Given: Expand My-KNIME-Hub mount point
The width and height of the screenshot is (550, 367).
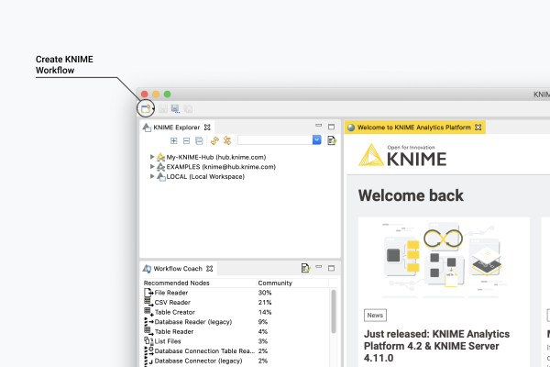Looking at the screenshot, I should [x=152, y=157].
